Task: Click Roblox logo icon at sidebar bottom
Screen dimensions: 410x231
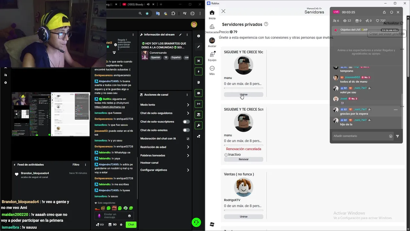Action: coord(212,224)
